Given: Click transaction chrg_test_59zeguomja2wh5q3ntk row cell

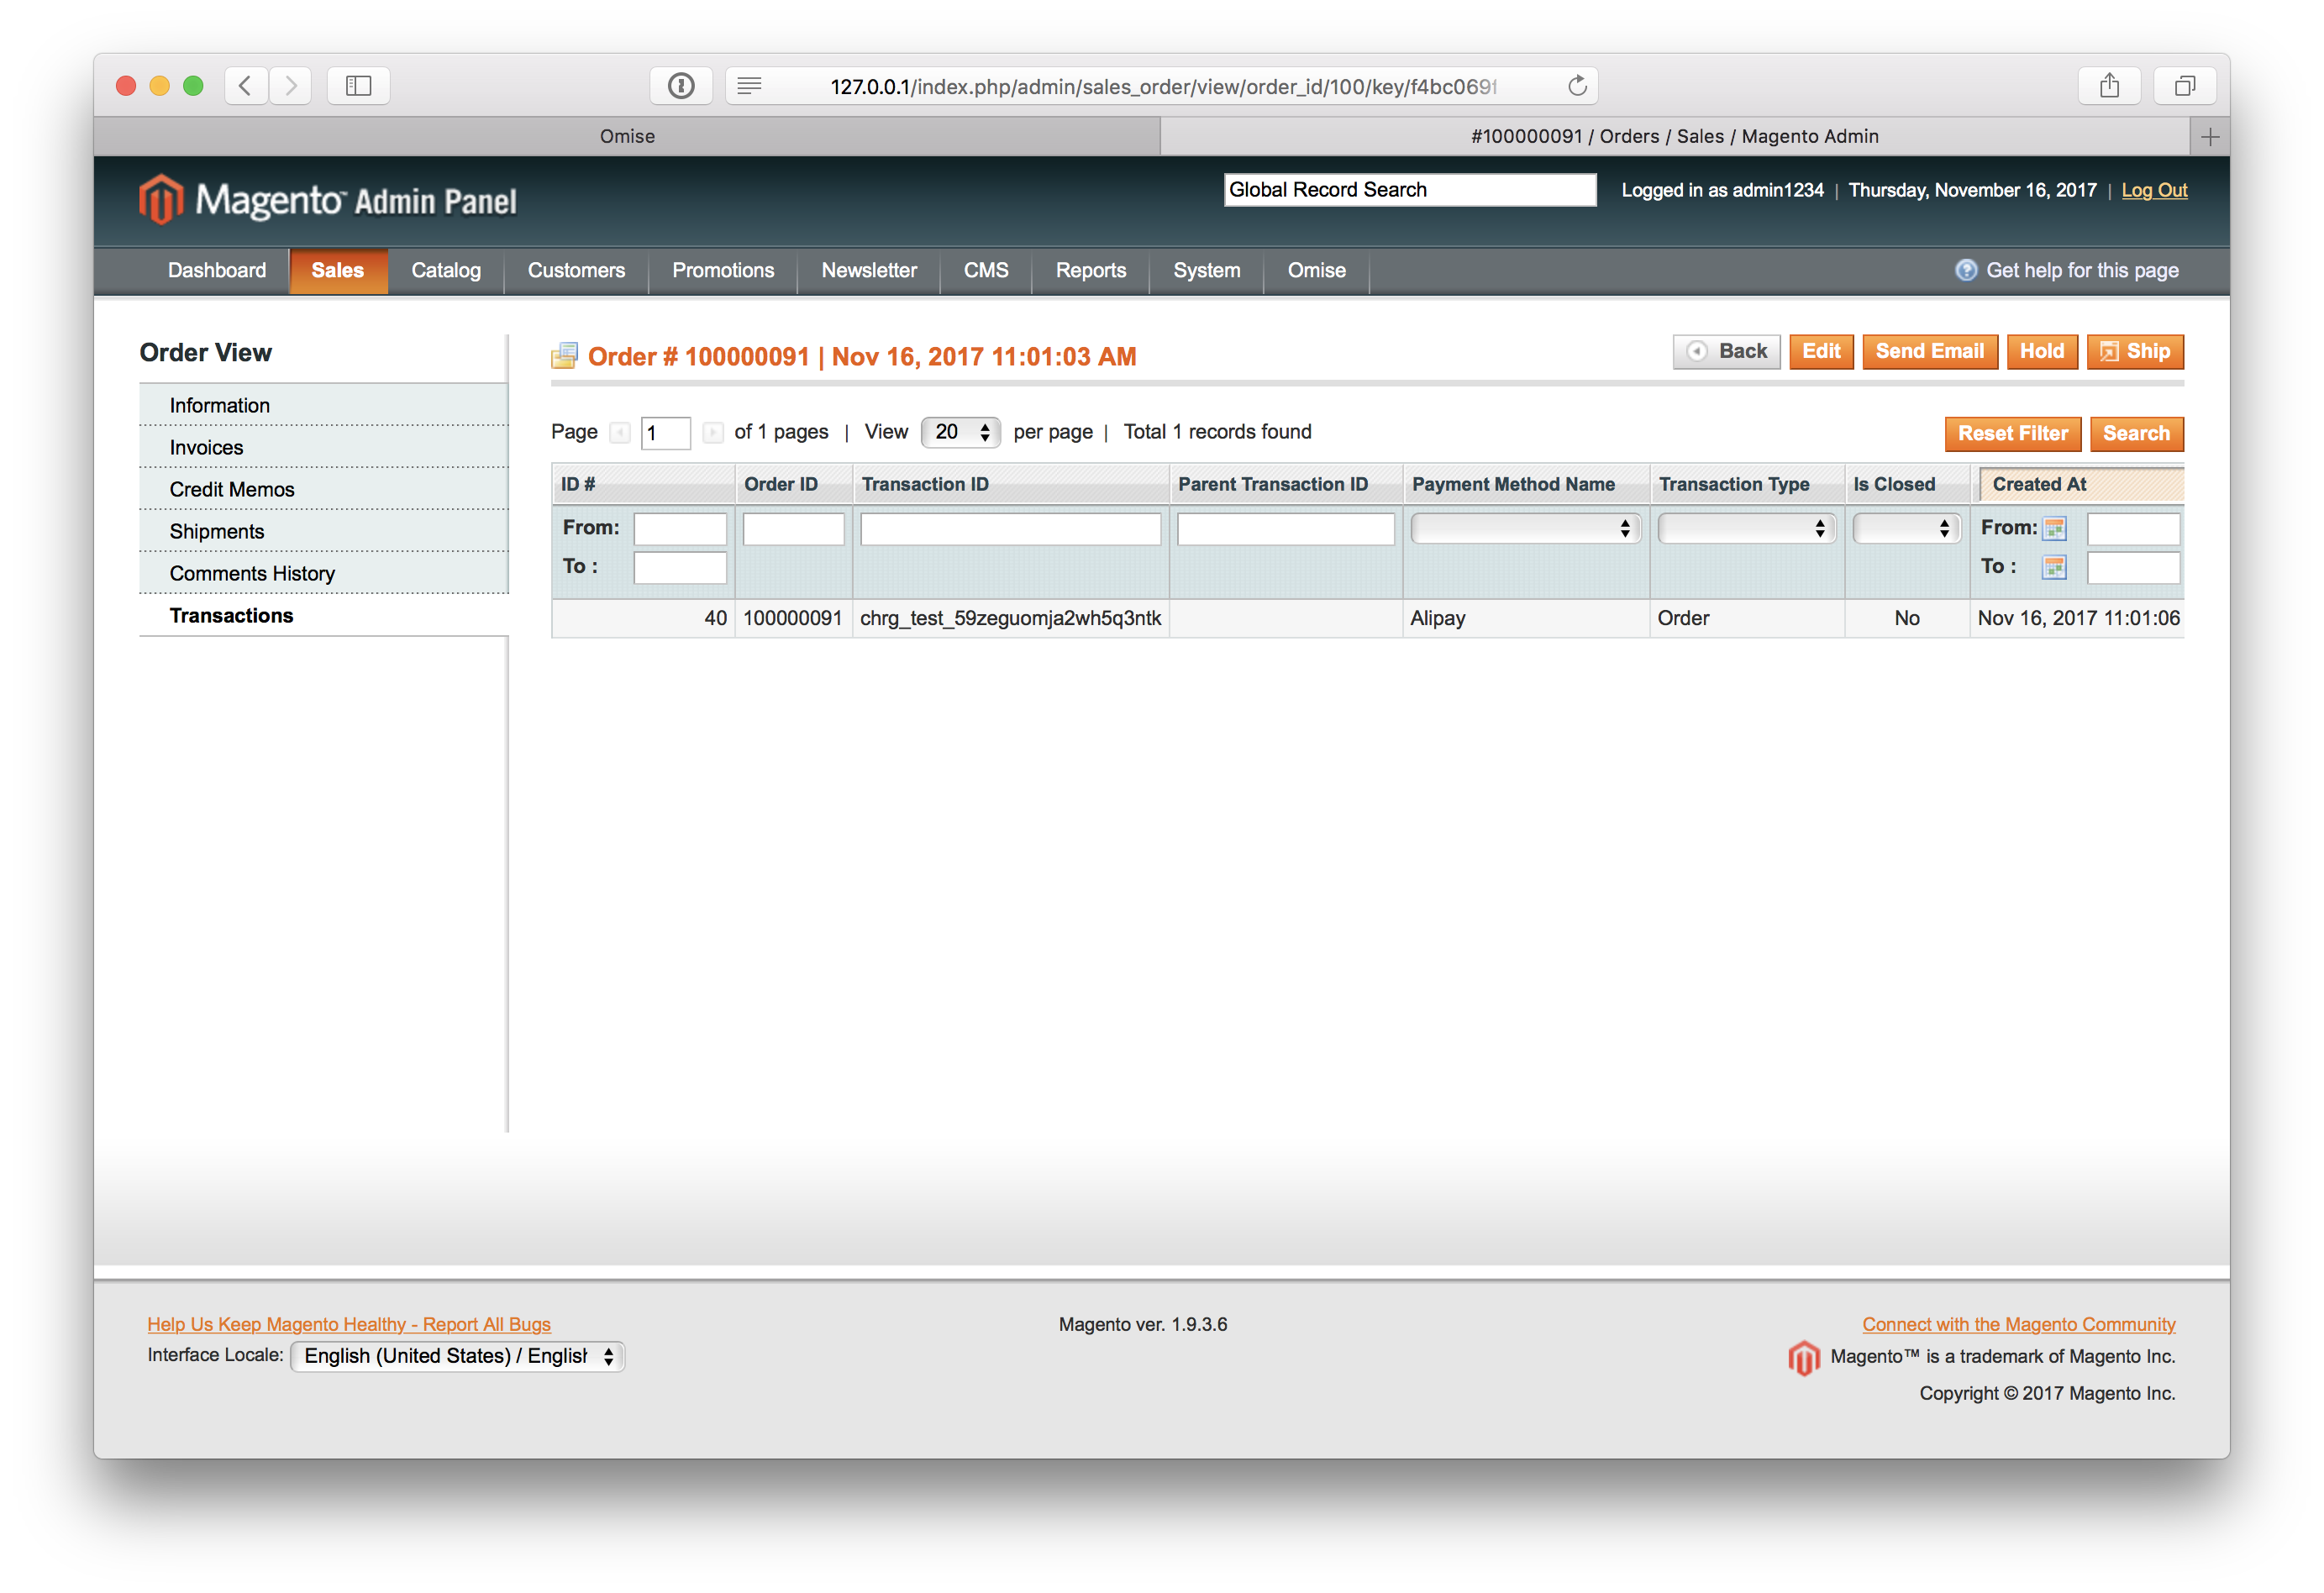Looking at the screenshot, I should click(x=1010, y=618).
